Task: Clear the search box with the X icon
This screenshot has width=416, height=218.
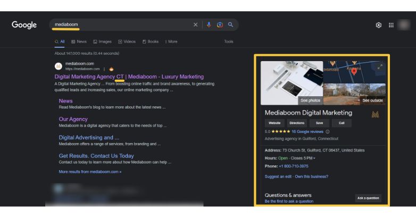Action: 196,24
